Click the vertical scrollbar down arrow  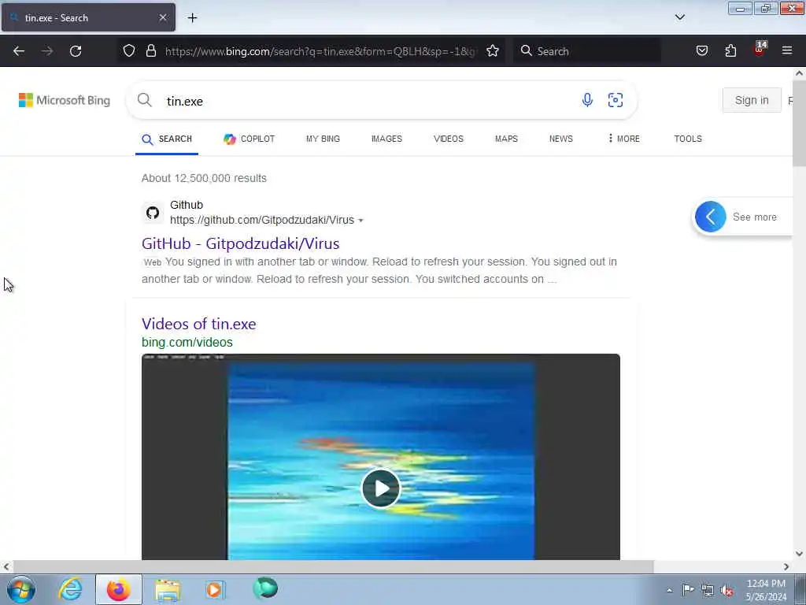(x=799, y=554)
